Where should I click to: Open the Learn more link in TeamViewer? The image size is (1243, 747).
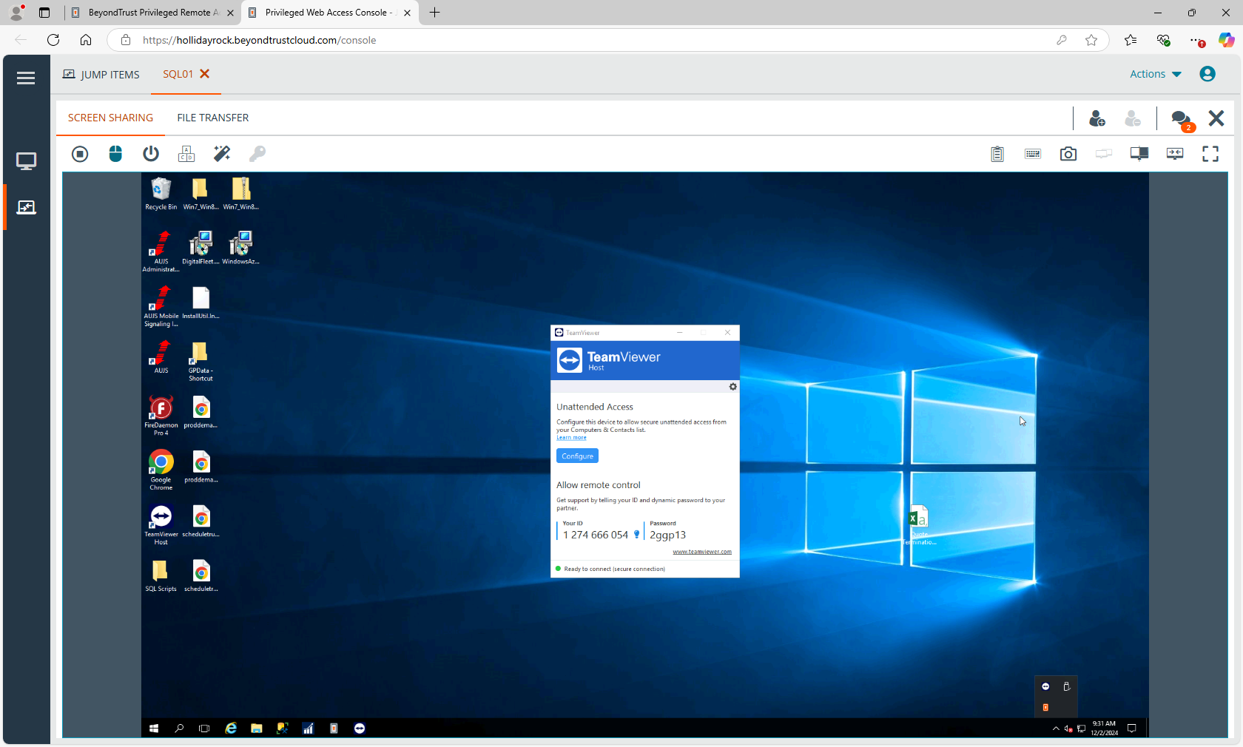[x=571, y=438]
